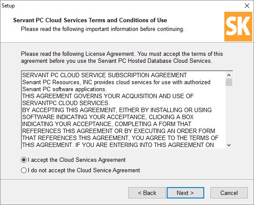Viewport: 254px width, 205px height.
Task: Click the "SERVANT PC CLOUD SERVICE SUBSCRIPTION AGREEMENT" line
Action: pos(104,75)
